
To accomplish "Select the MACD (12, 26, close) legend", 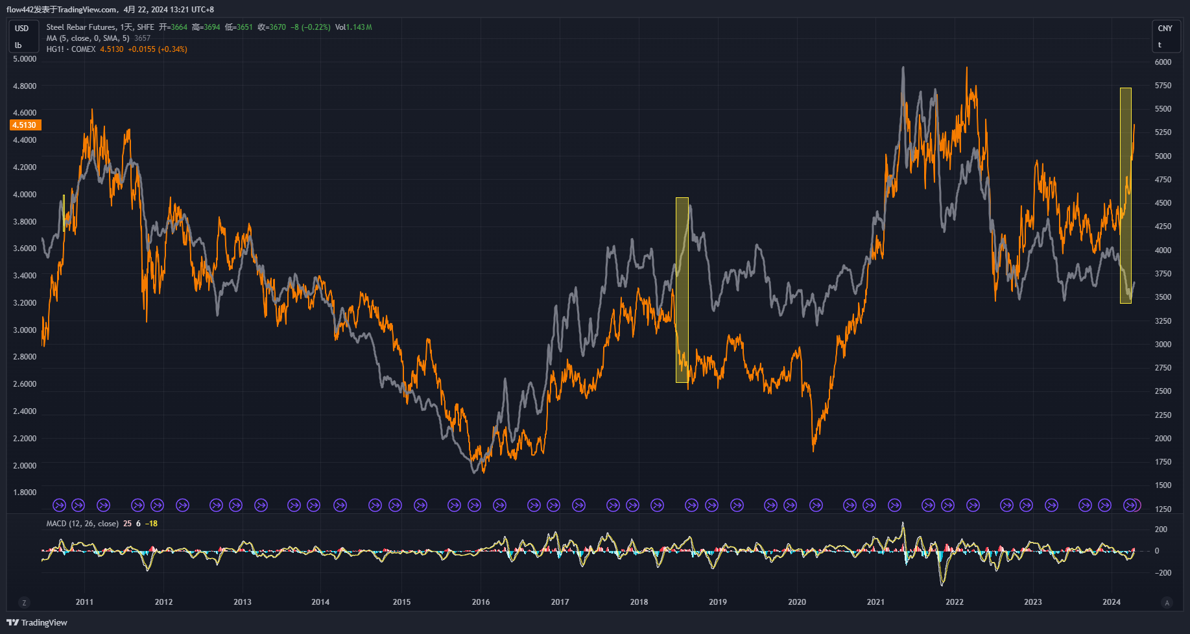I will (82, 524).
